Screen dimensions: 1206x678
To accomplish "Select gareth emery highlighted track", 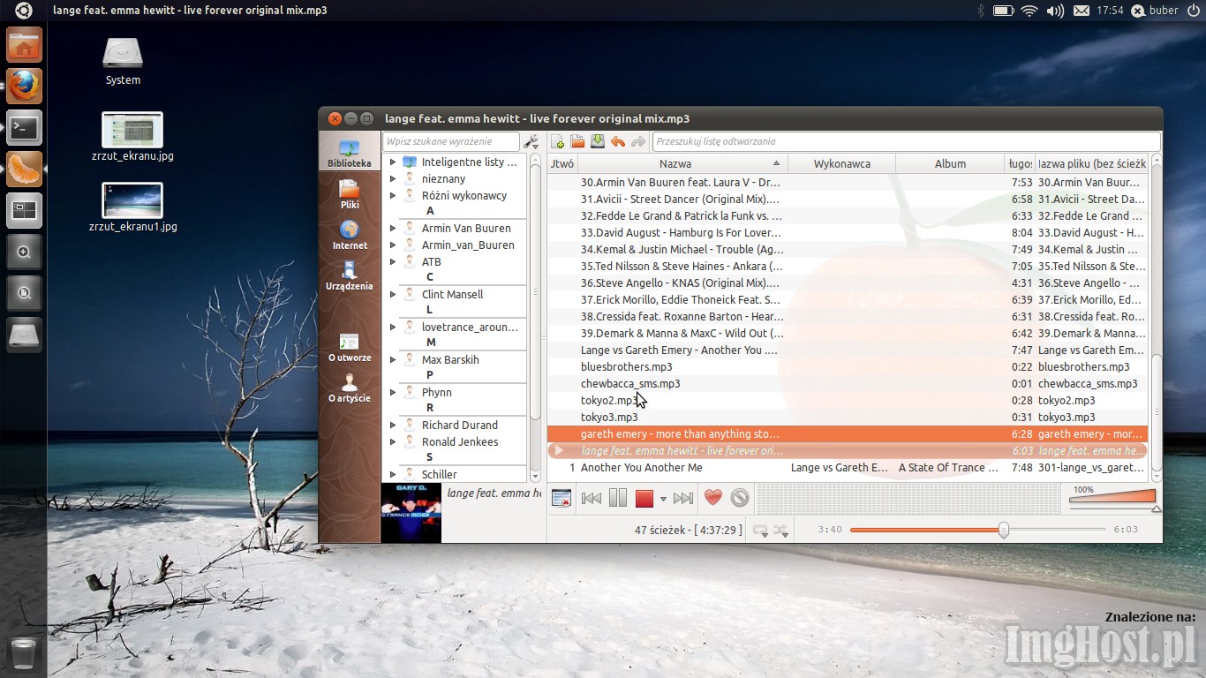I will pos(848,434).
